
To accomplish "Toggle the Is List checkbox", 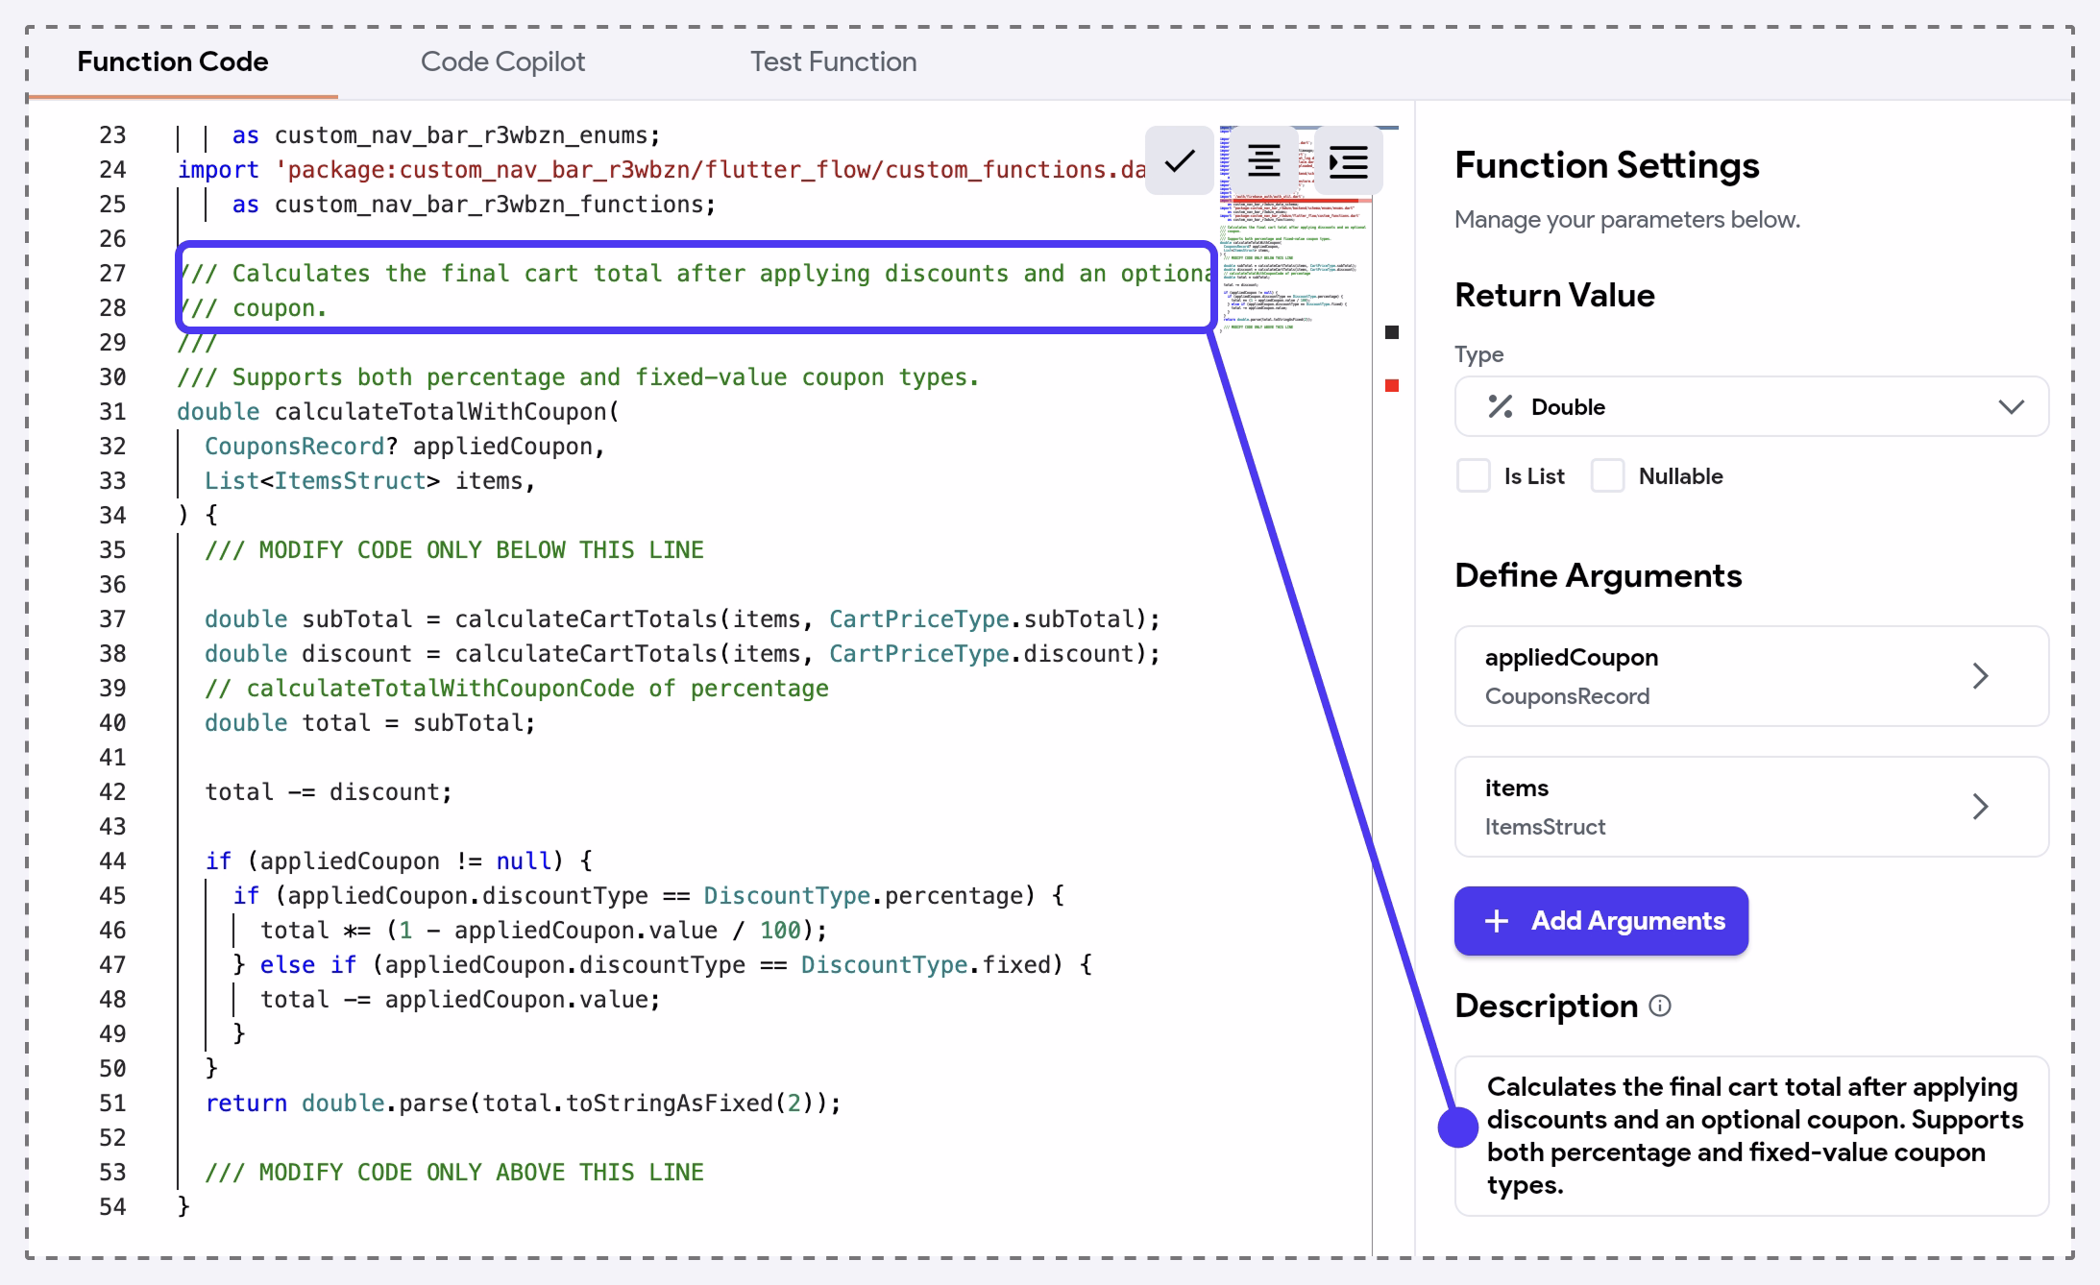I will [x=1473, y=475].
